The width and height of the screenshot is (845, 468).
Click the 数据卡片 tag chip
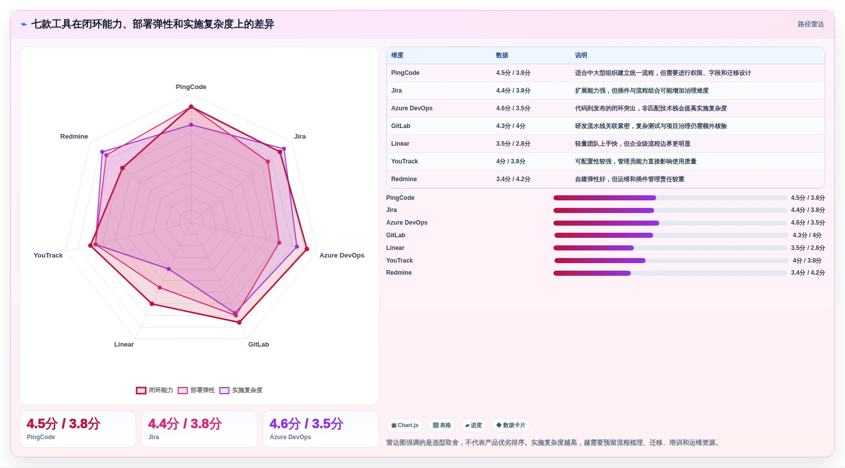tap(511, 426)
